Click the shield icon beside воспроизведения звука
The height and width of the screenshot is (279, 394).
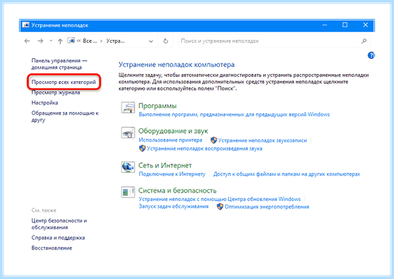142,149
